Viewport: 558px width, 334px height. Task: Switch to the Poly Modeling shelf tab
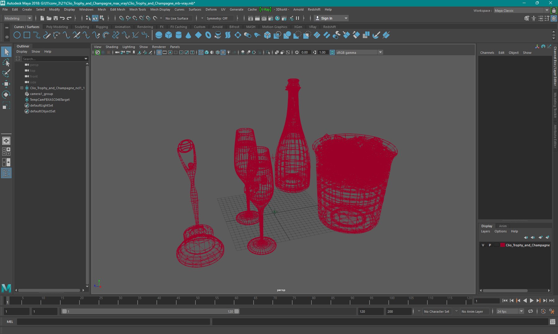[x=57, y=27]
